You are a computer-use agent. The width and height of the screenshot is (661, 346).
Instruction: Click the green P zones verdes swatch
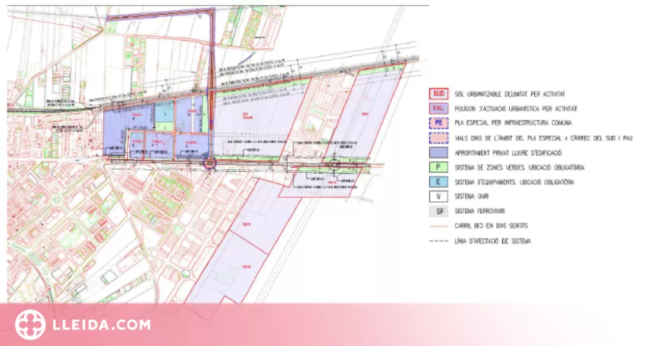pos(438,167)
